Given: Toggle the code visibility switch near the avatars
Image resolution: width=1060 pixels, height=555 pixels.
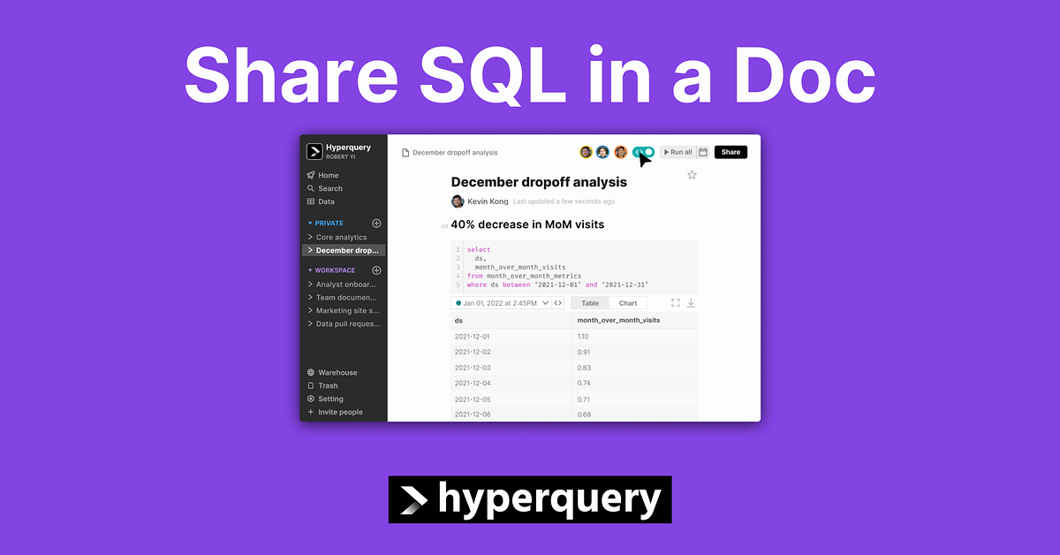Looking at the screenshot, I should point(644,152).
